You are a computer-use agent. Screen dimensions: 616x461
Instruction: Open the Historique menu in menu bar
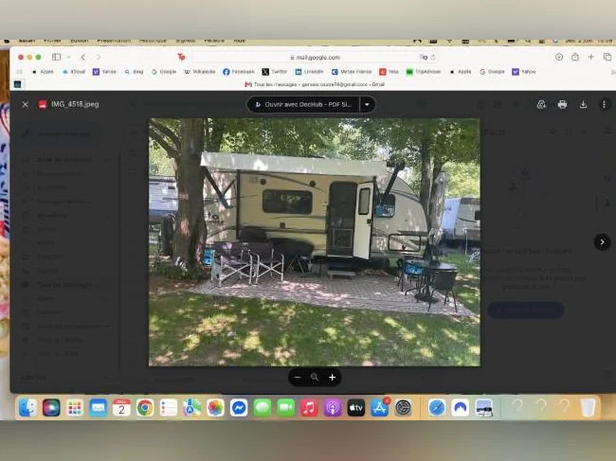(153, 41)
